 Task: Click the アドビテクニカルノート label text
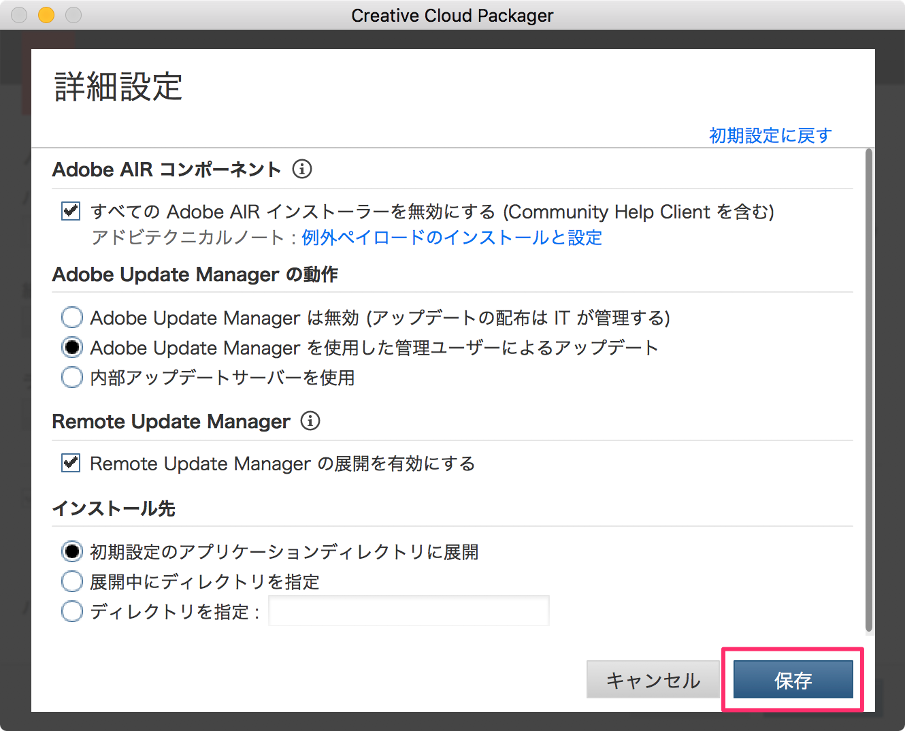coord(188,238)
